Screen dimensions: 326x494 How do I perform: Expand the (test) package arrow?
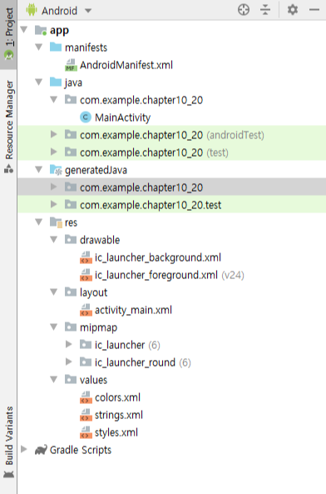pyautogui.click(x=54, y=152)
